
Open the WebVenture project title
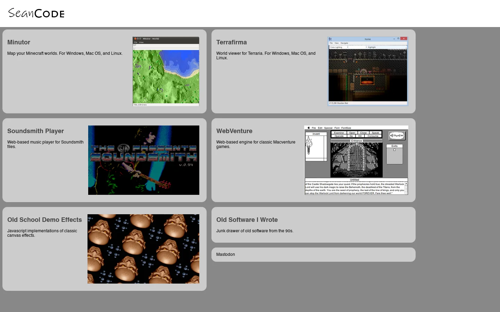[x=234, y=131]
